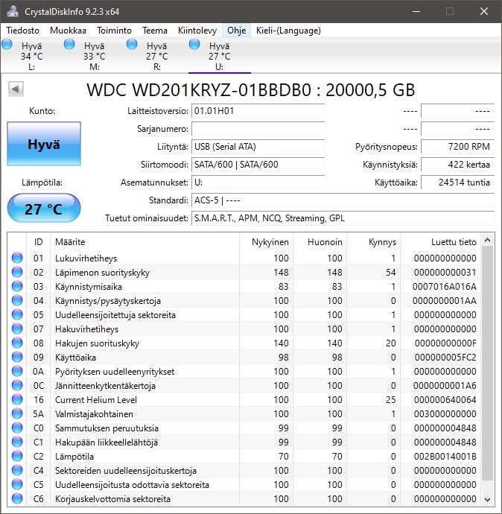
Task: Click the Sarjanumero field
Action: [x=258, y=129]
